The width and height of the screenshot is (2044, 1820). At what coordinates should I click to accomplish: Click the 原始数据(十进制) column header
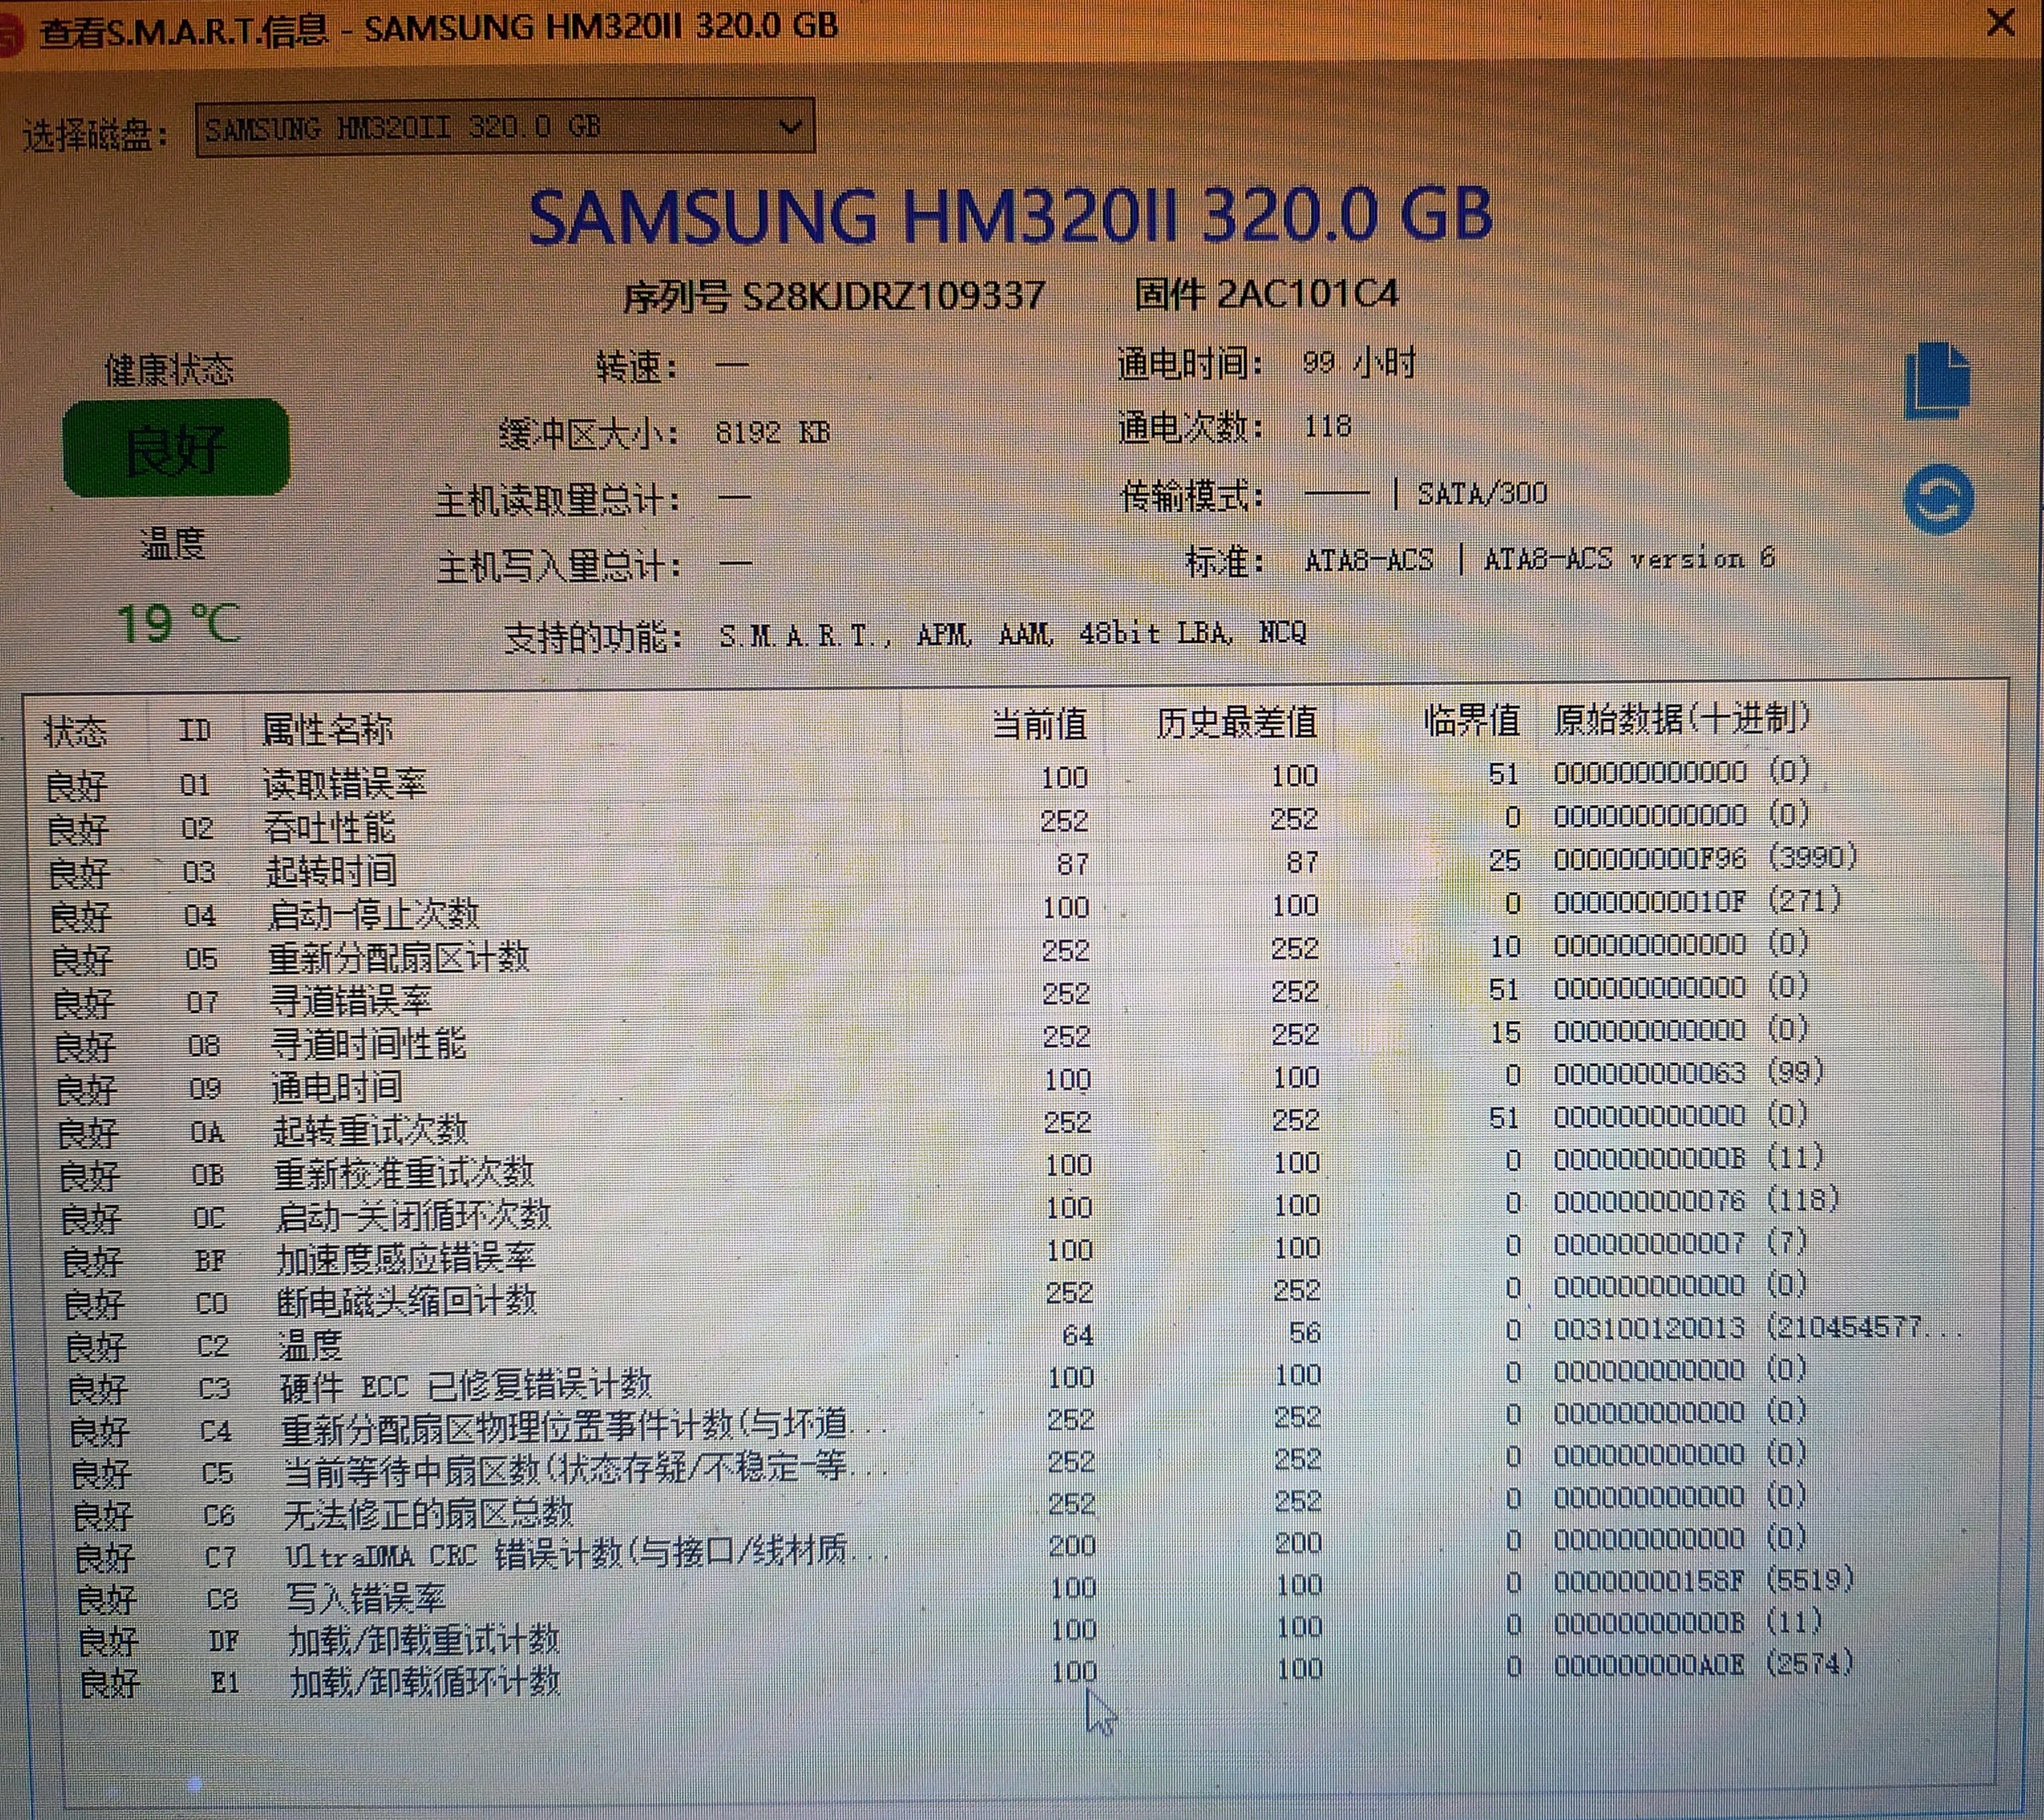coord(1683,718)
